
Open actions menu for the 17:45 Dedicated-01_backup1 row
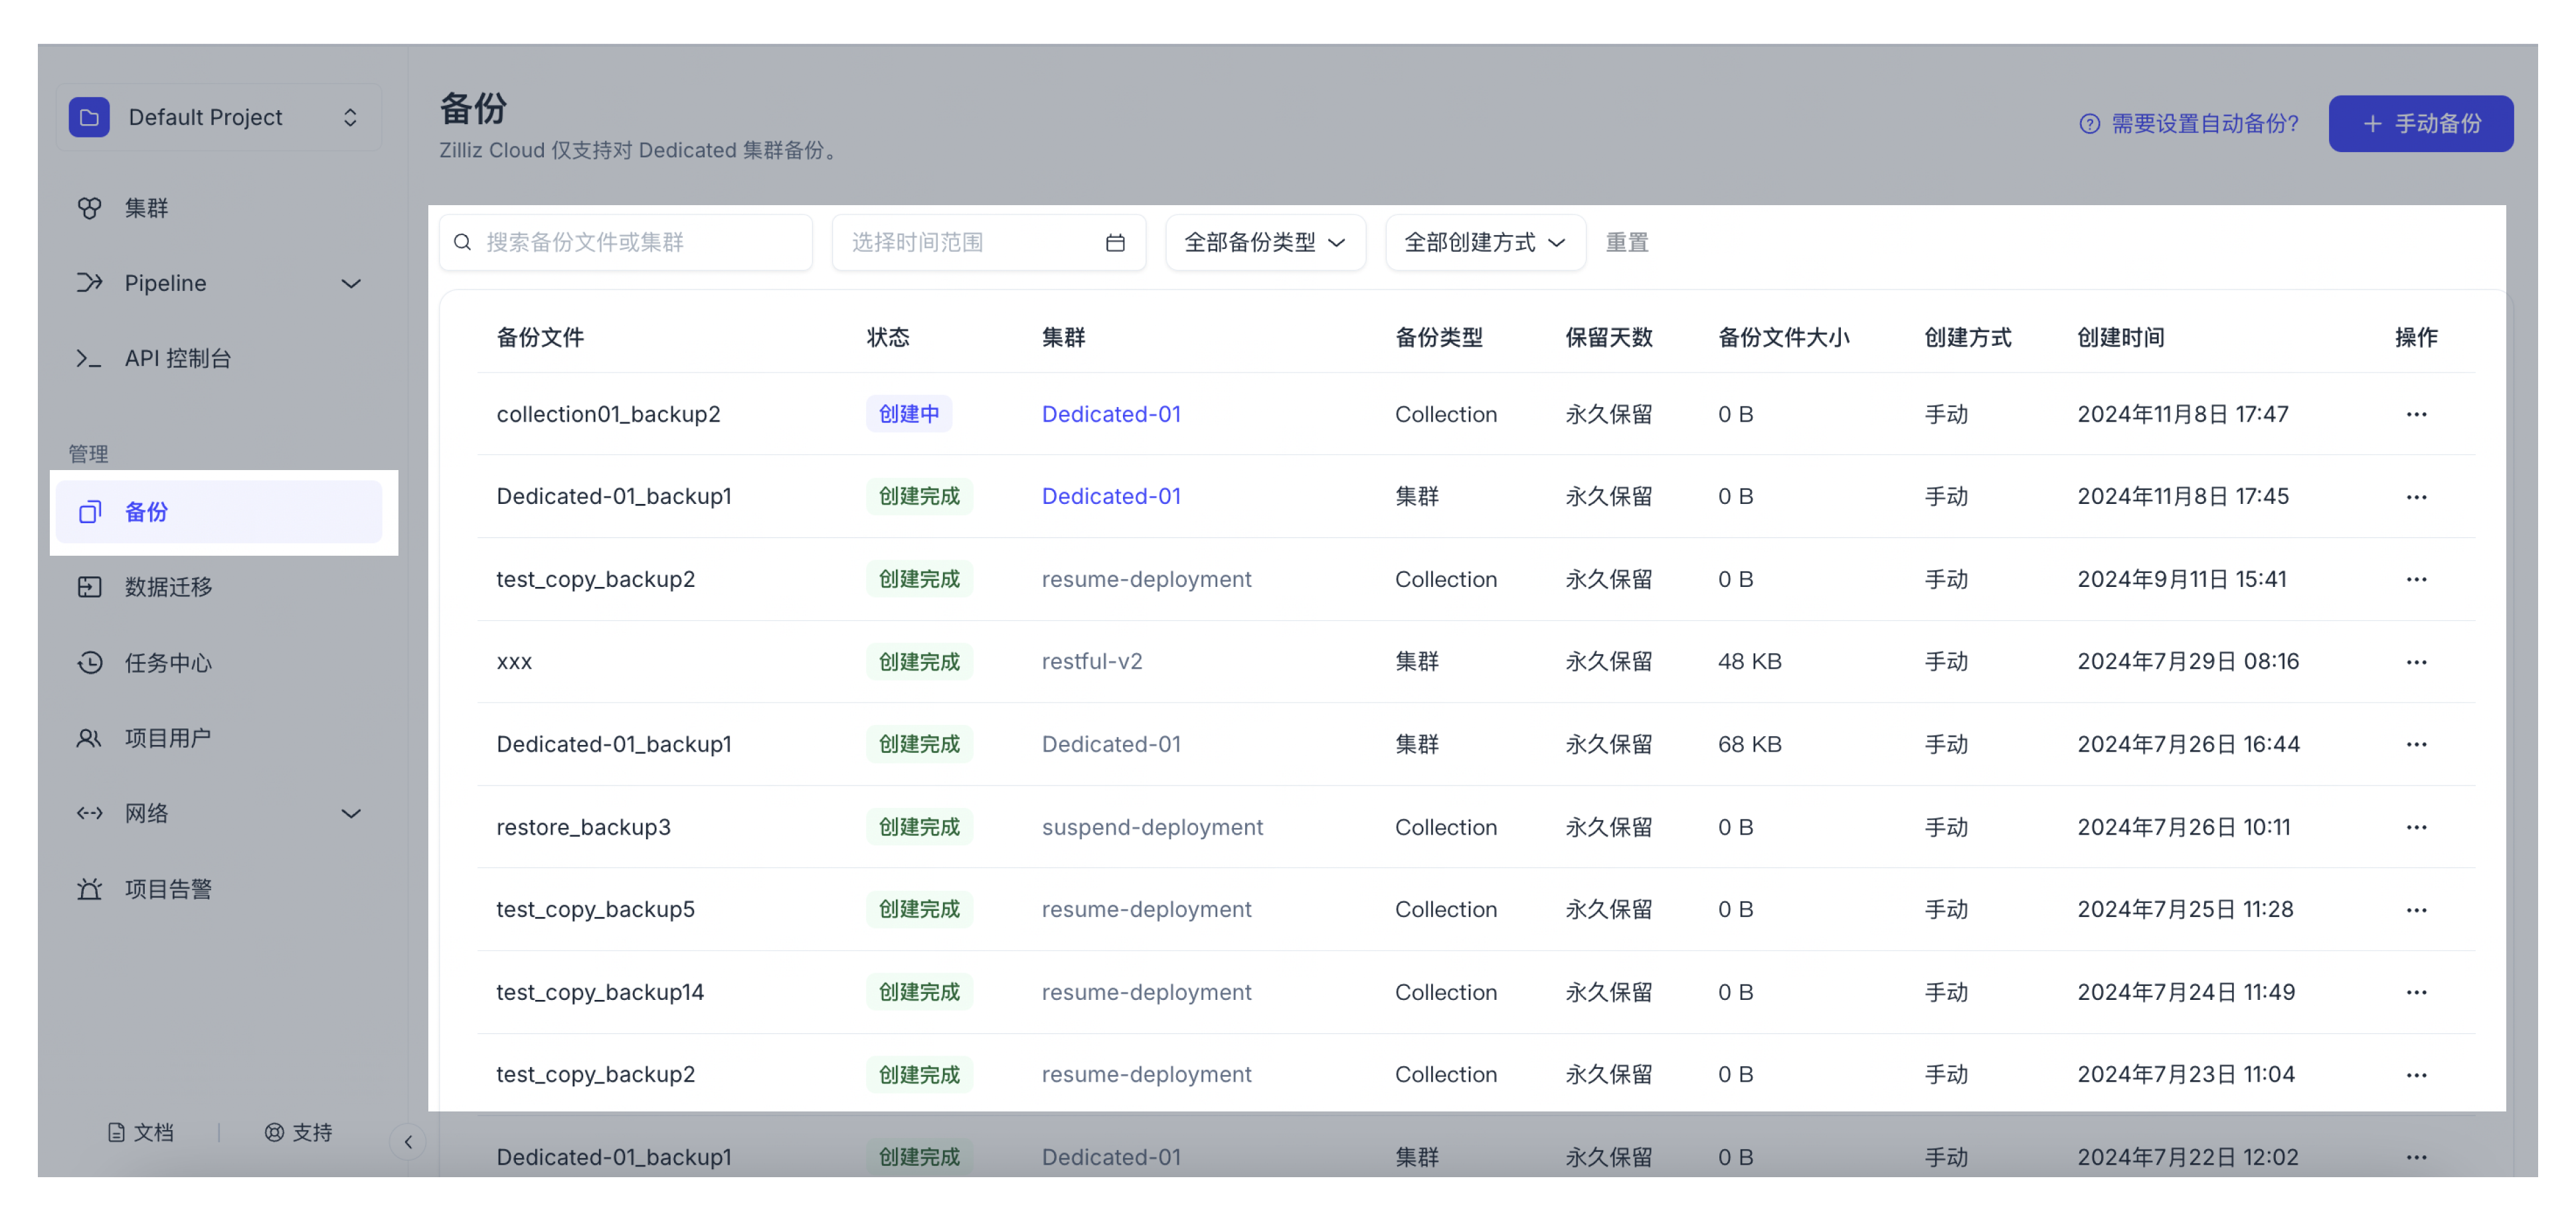click(2416, 497)
